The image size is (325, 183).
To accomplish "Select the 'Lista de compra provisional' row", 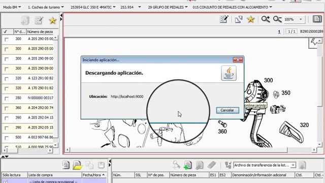I will tap(54, 181).
